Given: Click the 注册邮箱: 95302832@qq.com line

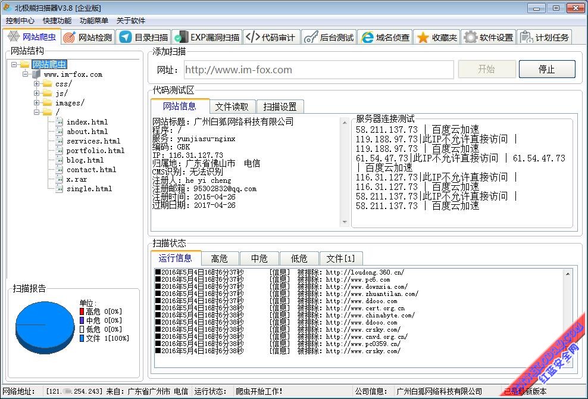Looking at the screenshot, I should tap(204, 189).
